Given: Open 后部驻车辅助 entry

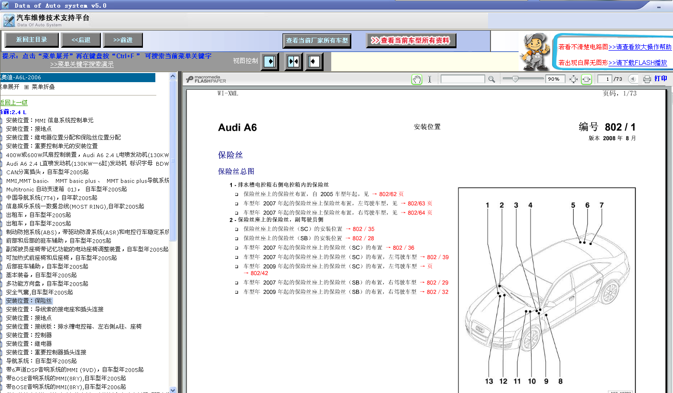Looking at the screenshot, I should (47, 266).
